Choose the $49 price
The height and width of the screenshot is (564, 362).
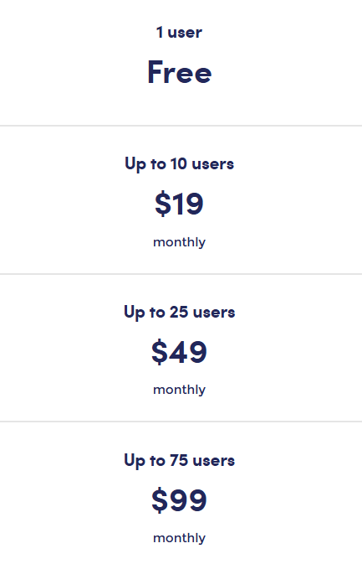[179, 352]
